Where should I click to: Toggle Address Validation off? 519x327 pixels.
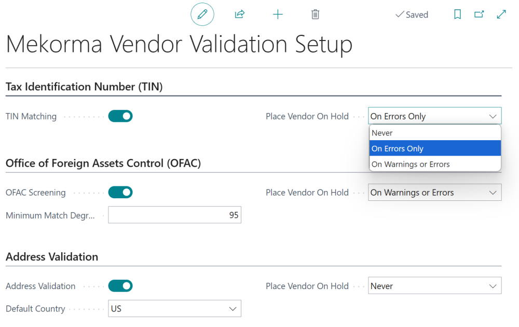(120, 285)
